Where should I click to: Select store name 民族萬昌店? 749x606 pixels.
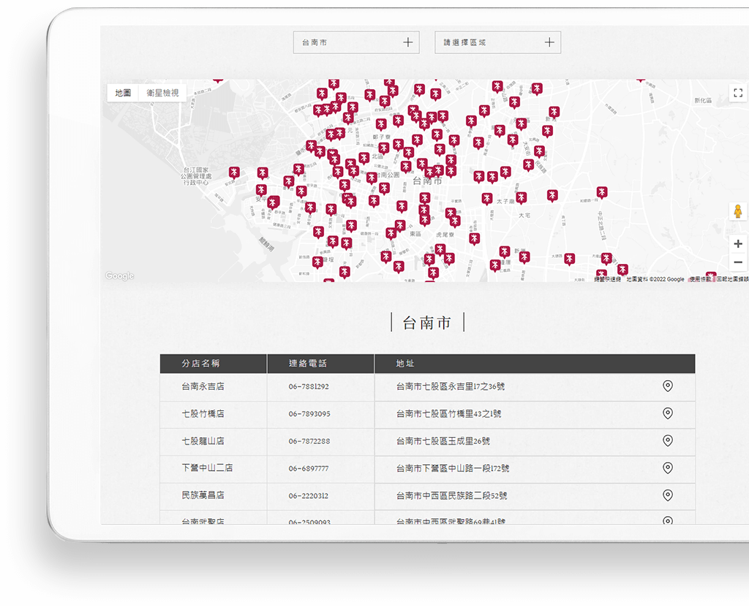click(x=203, y=495)
